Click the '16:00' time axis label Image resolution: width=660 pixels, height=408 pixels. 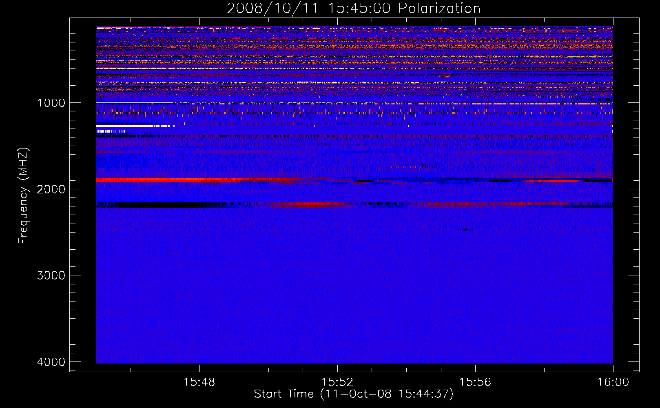coord(613,382)
